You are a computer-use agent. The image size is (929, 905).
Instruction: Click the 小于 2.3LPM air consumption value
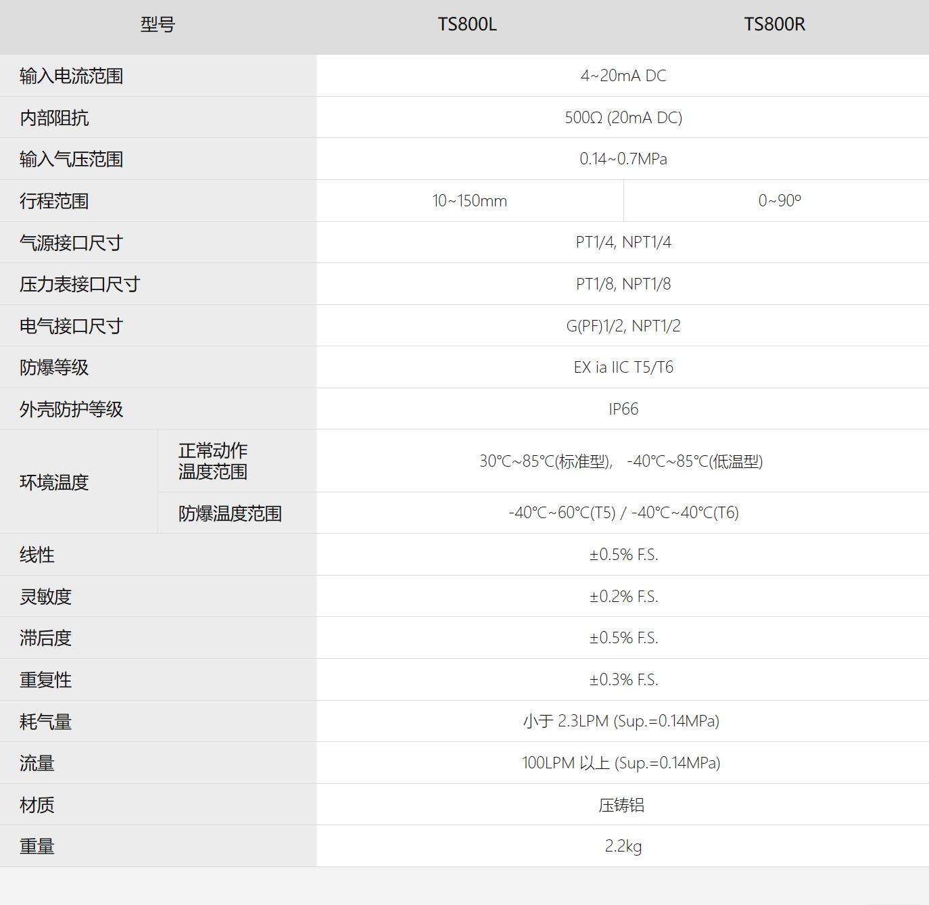tap(621, 721)
